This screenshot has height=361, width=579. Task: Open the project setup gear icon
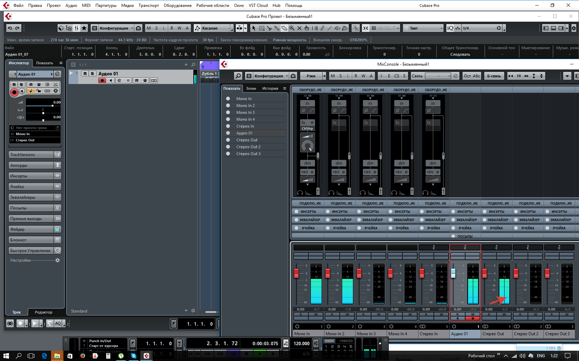coord(574,28)
